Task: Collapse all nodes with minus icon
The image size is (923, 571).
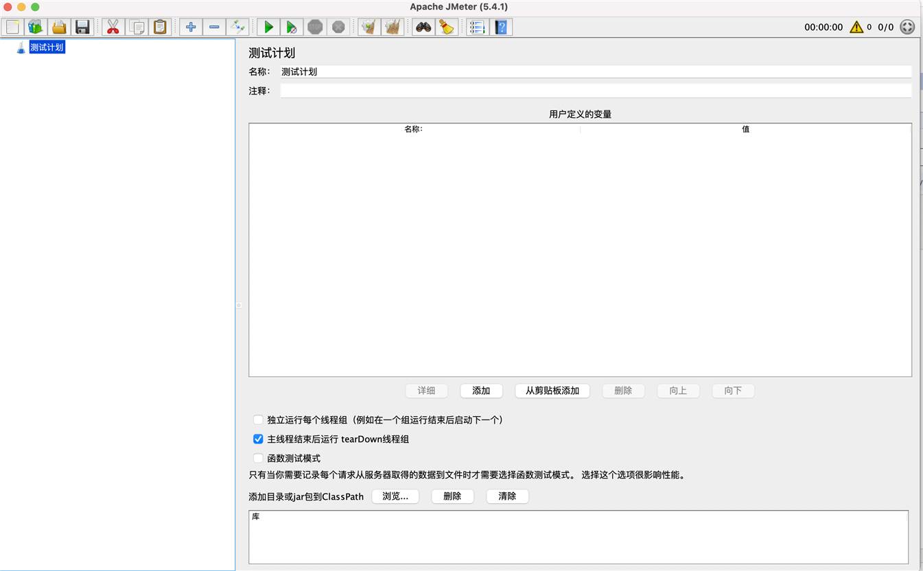Action: (214, 27)
